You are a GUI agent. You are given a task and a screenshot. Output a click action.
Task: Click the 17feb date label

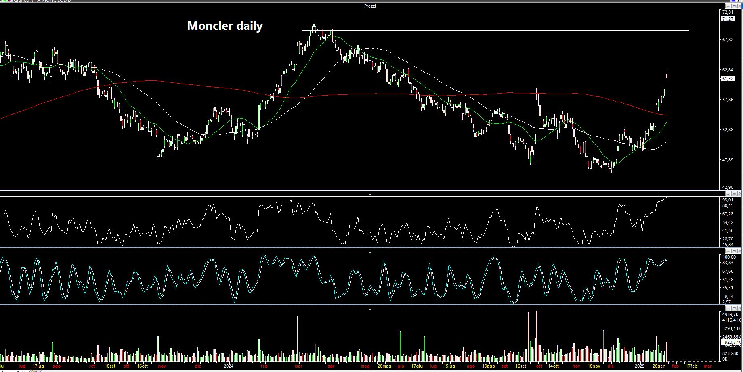point(691,366)
